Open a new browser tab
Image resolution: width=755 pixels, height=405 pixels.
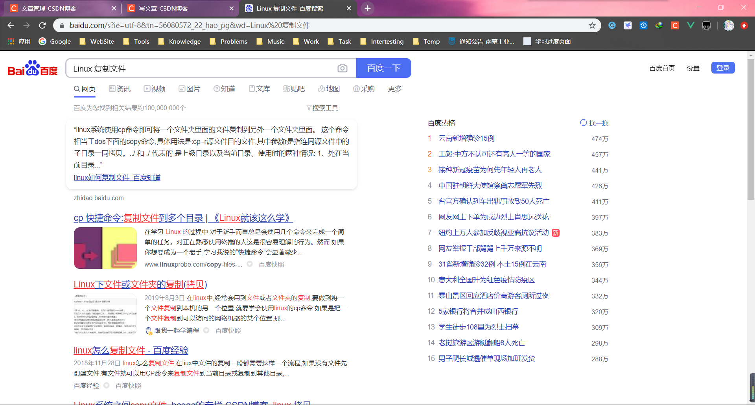[x=367, y=8]
